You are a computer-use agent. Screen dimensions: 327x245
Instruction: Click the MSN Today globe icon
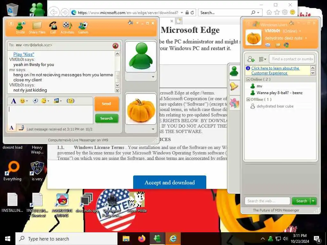point(286,45)
